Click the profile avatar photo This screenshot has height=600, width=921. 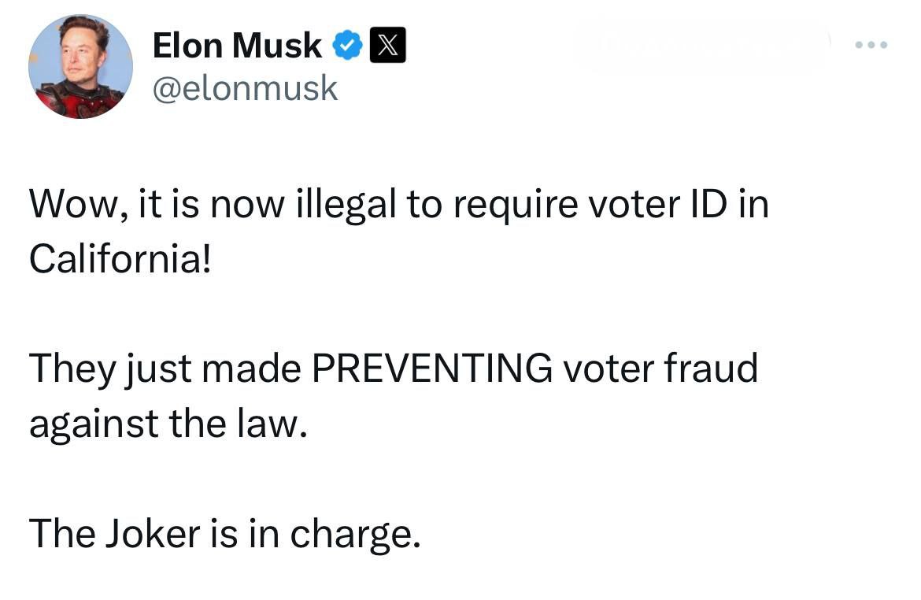pos(80,67)
